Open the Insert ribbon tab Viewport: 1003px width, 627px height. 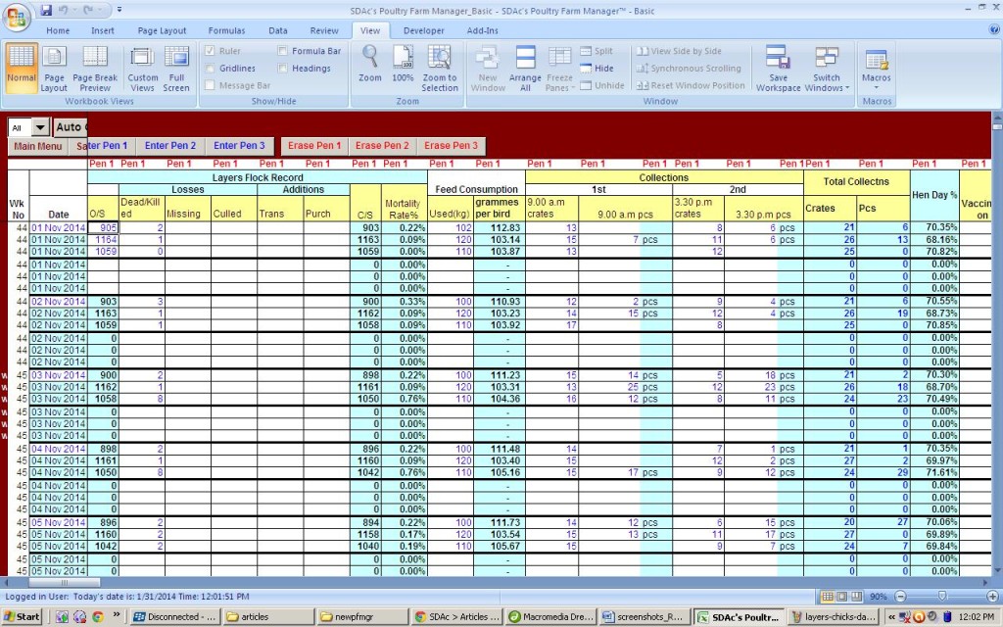coord(102,30)
